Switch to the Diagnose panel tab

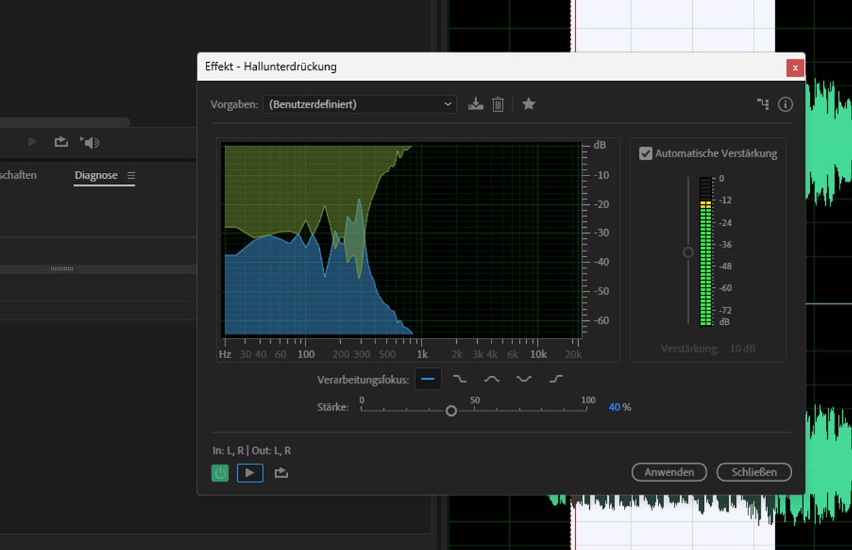tap(96, 175)
